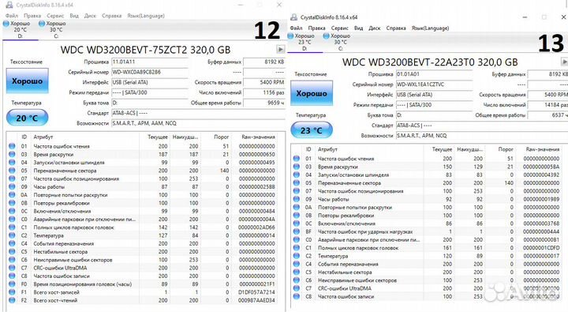
Task: Select Время позиционирования головок (часы) row
Action: 143,284
